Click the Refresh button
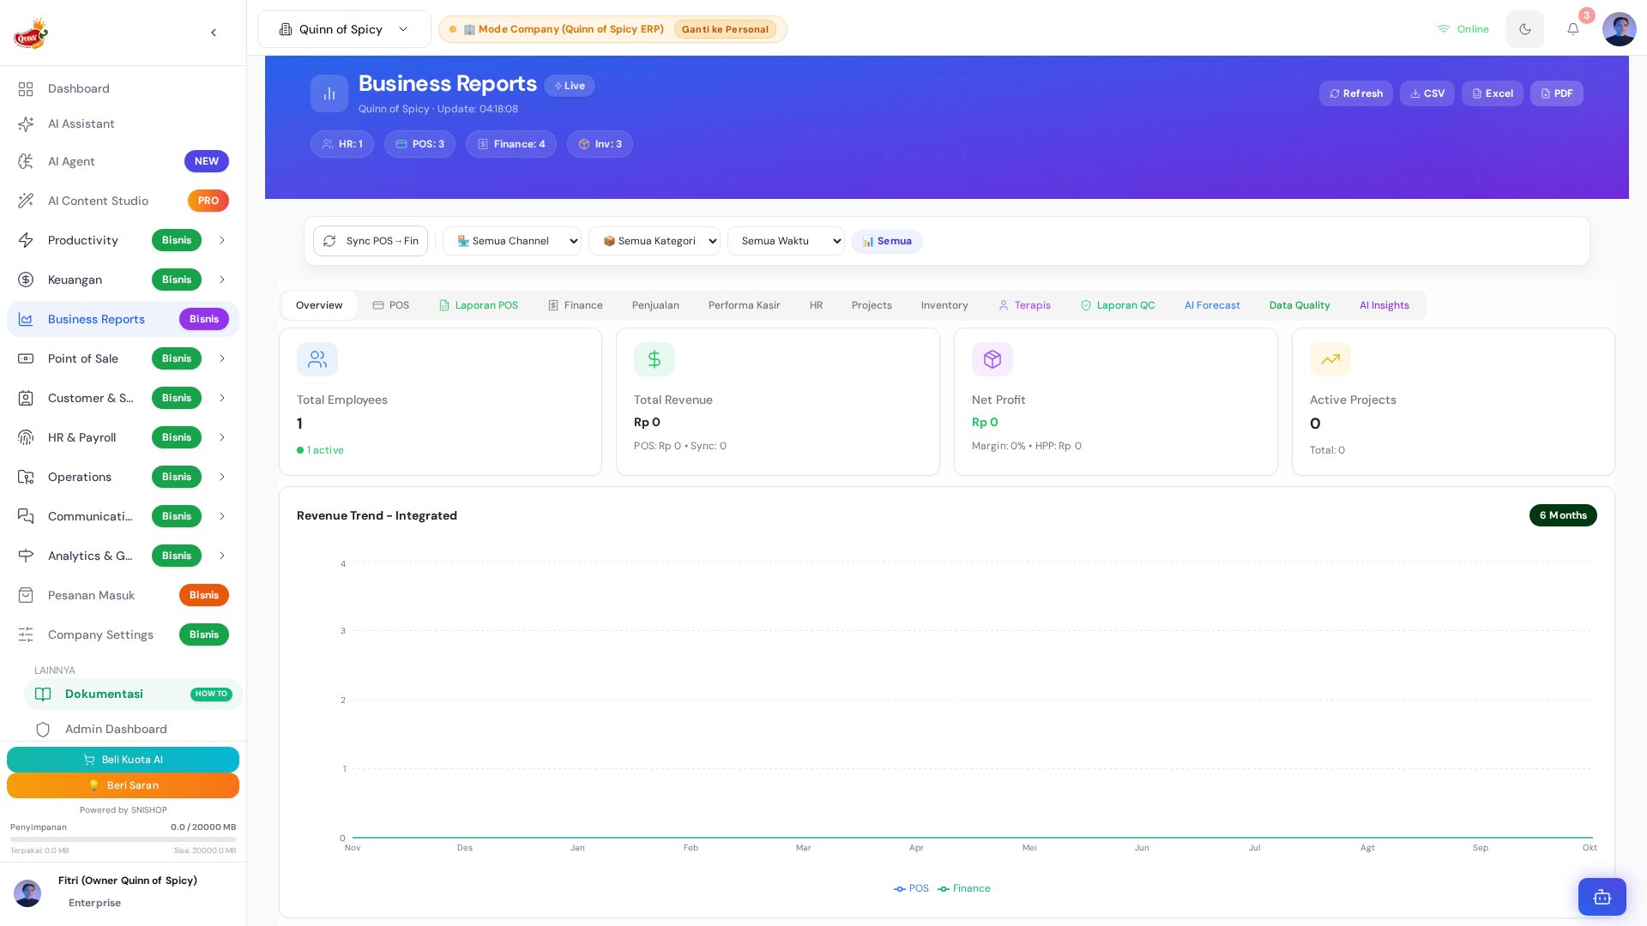Viewport: 1647px width, 926px height. [x=1356, y=93]
